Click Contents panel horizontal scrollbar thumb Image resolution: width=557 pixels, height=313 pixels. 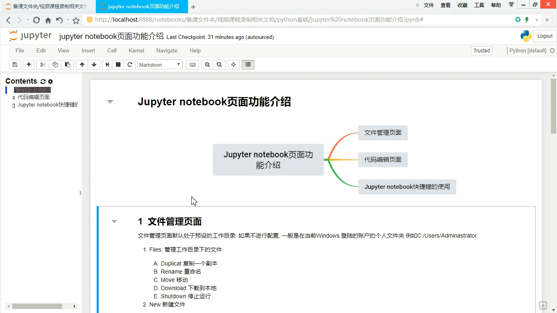tap(37, 306)
